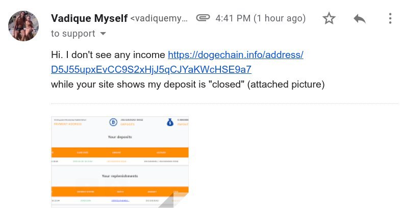The height and width of the screenshot is (221, 401).
Task: Expand recipient details arrow next to 'to support'
Action: tap(103, 34)
